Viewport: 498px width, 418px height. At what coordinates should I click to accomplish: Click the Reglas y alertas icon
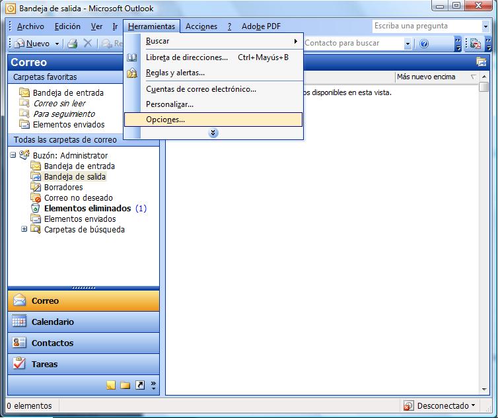click(132, 73)
